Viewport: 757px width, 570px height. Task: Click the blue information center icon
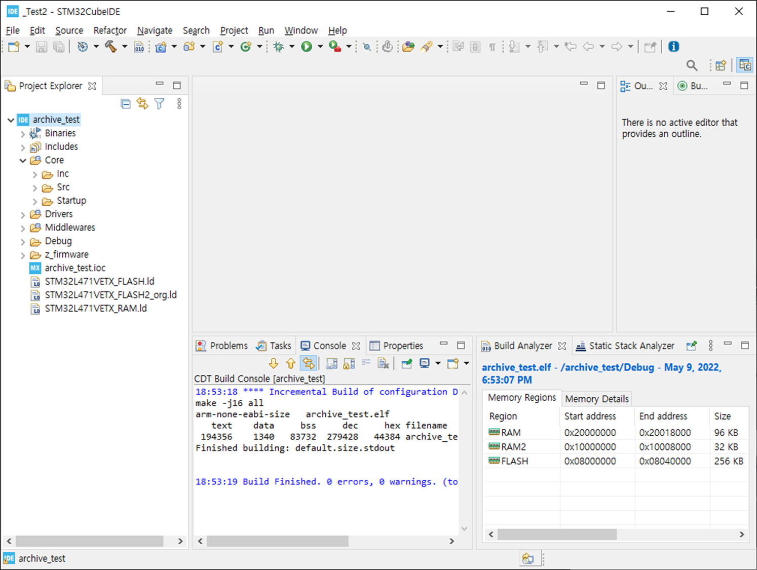(x=673, y=47)
